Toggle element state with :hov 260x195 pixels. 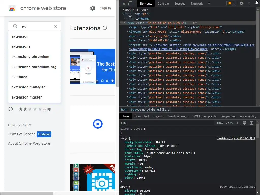coord(220,123)
